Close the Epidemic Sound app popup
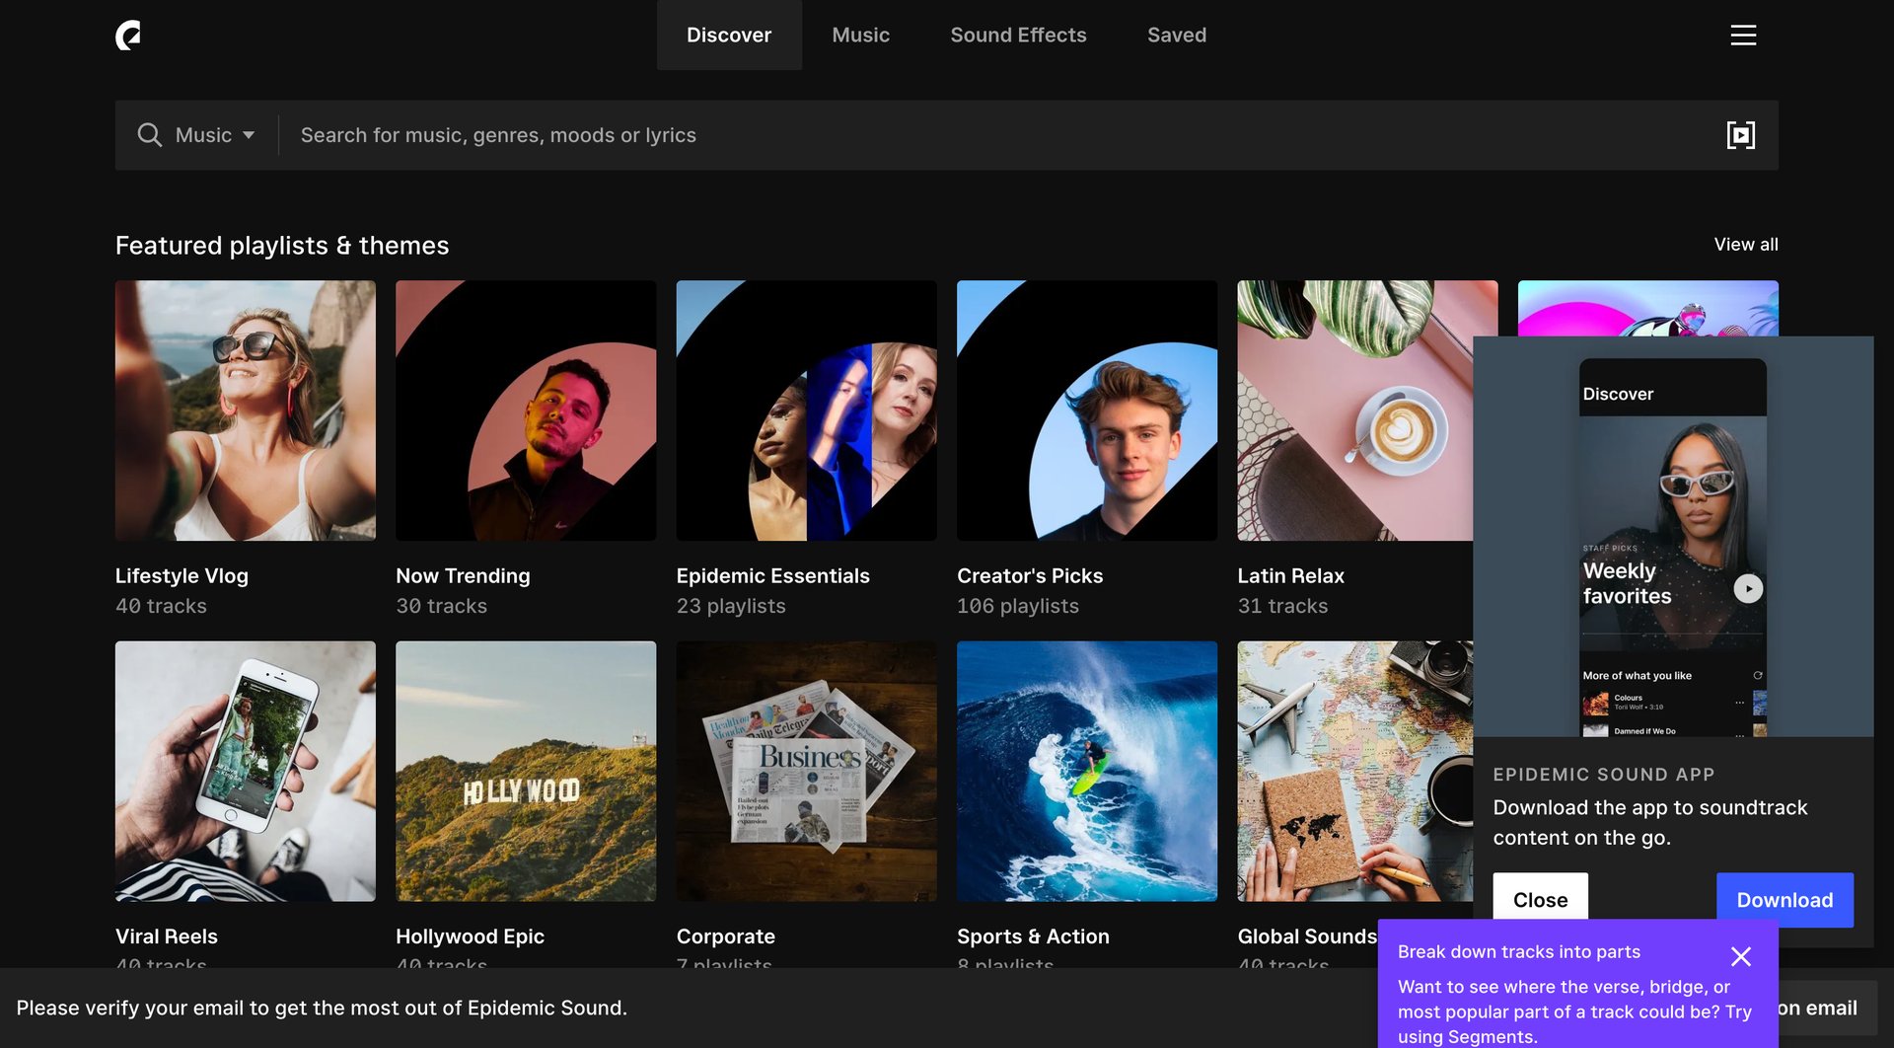Screen dimensions: 1894x1048 pos(1540,899)
